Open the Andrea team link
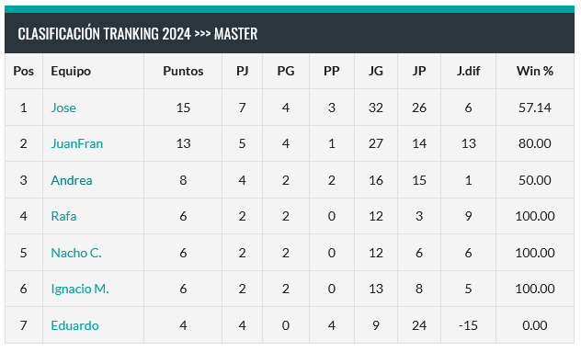Image resolution: width=581 pixels, height=352 pixels. [72, 180]
